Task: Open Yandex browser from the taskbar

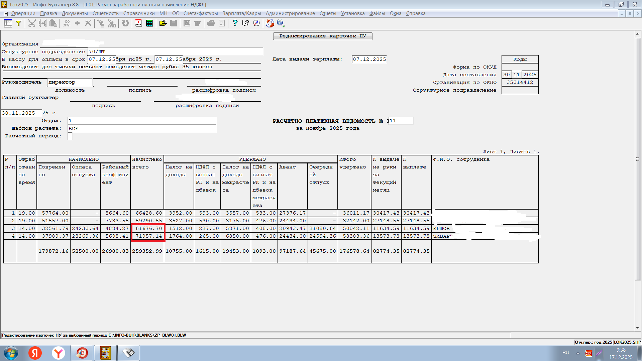Action: pos(59,353)
